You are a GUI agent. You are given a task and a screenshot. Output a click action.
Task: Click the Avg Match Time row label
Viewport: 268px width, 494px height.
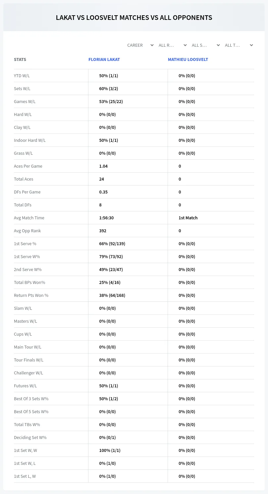pyautogui.click(x=29, y=218)
